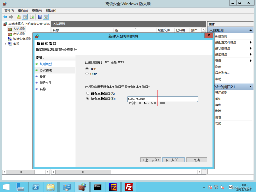256x192 pixels.
Task: Click the Export list toolbar icon
Action: click(32, 17)
